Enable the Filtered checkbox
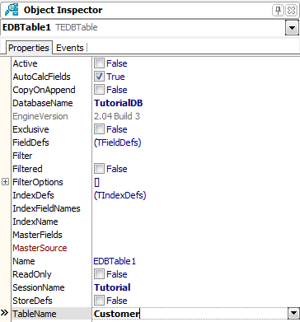 click(x=99, y=169)
